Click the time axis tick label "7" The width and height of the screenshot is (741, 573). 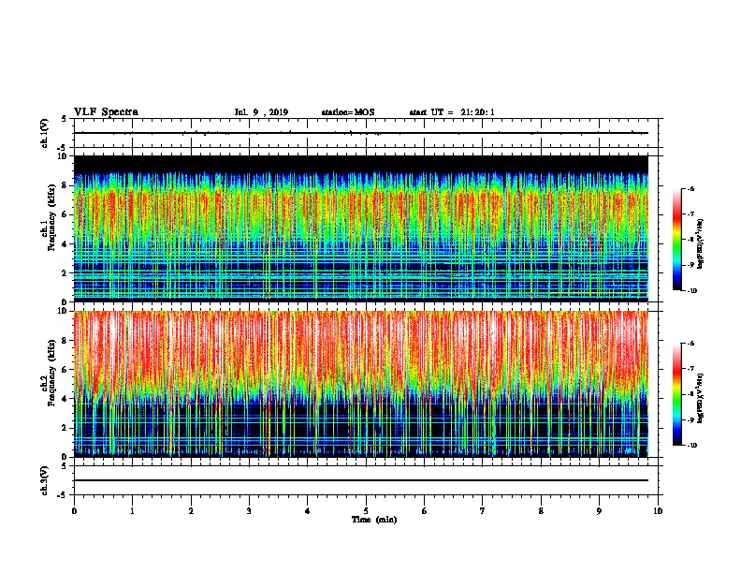pos(483,510)
